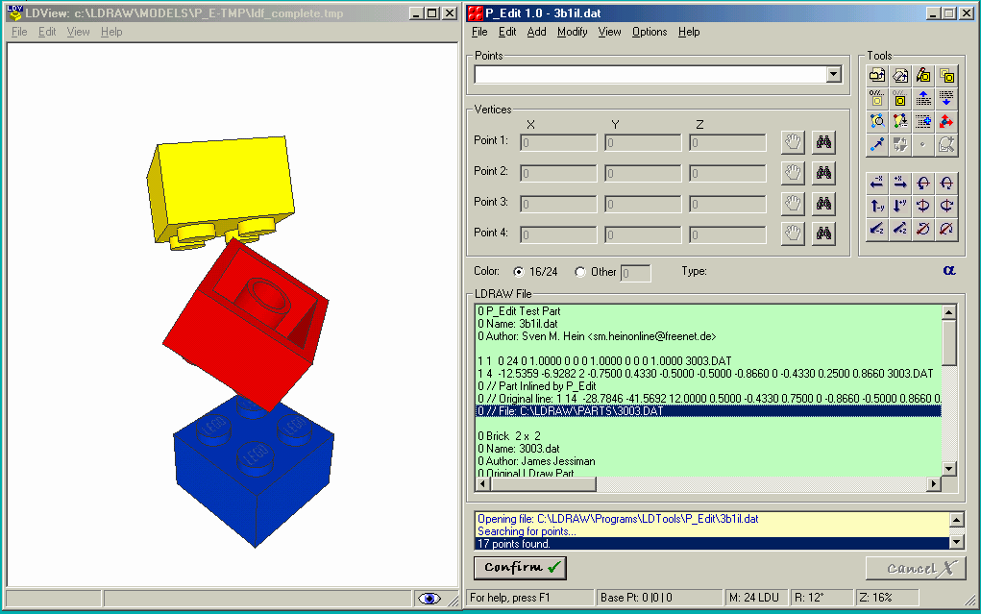
Task: Click the colored triangle vertices tool icon
Action: click(x=899, y=121)
